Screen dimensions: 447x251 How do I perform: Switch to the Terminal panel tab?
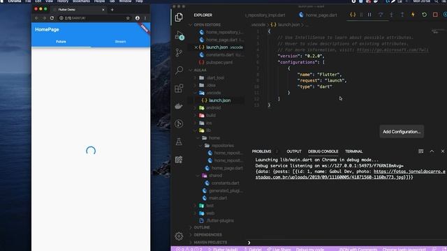(353, 151)
